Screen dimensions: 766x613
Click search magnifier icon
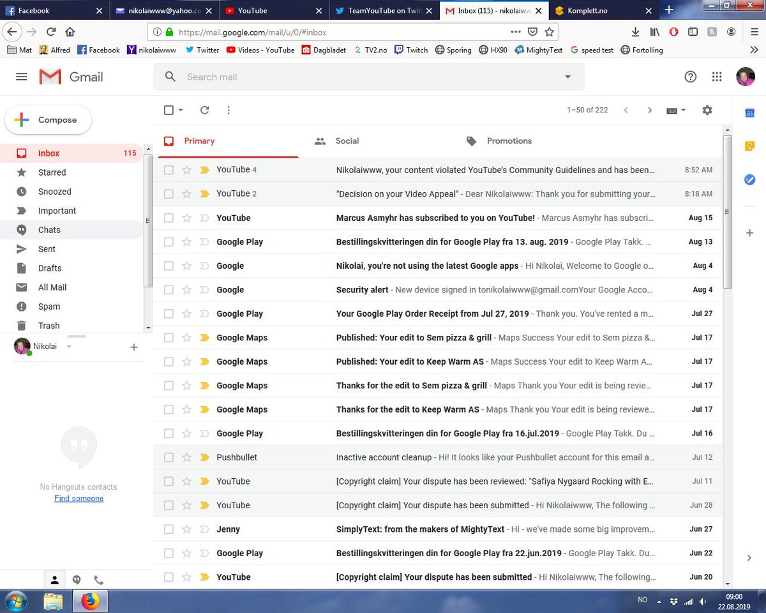coord(170,77)
